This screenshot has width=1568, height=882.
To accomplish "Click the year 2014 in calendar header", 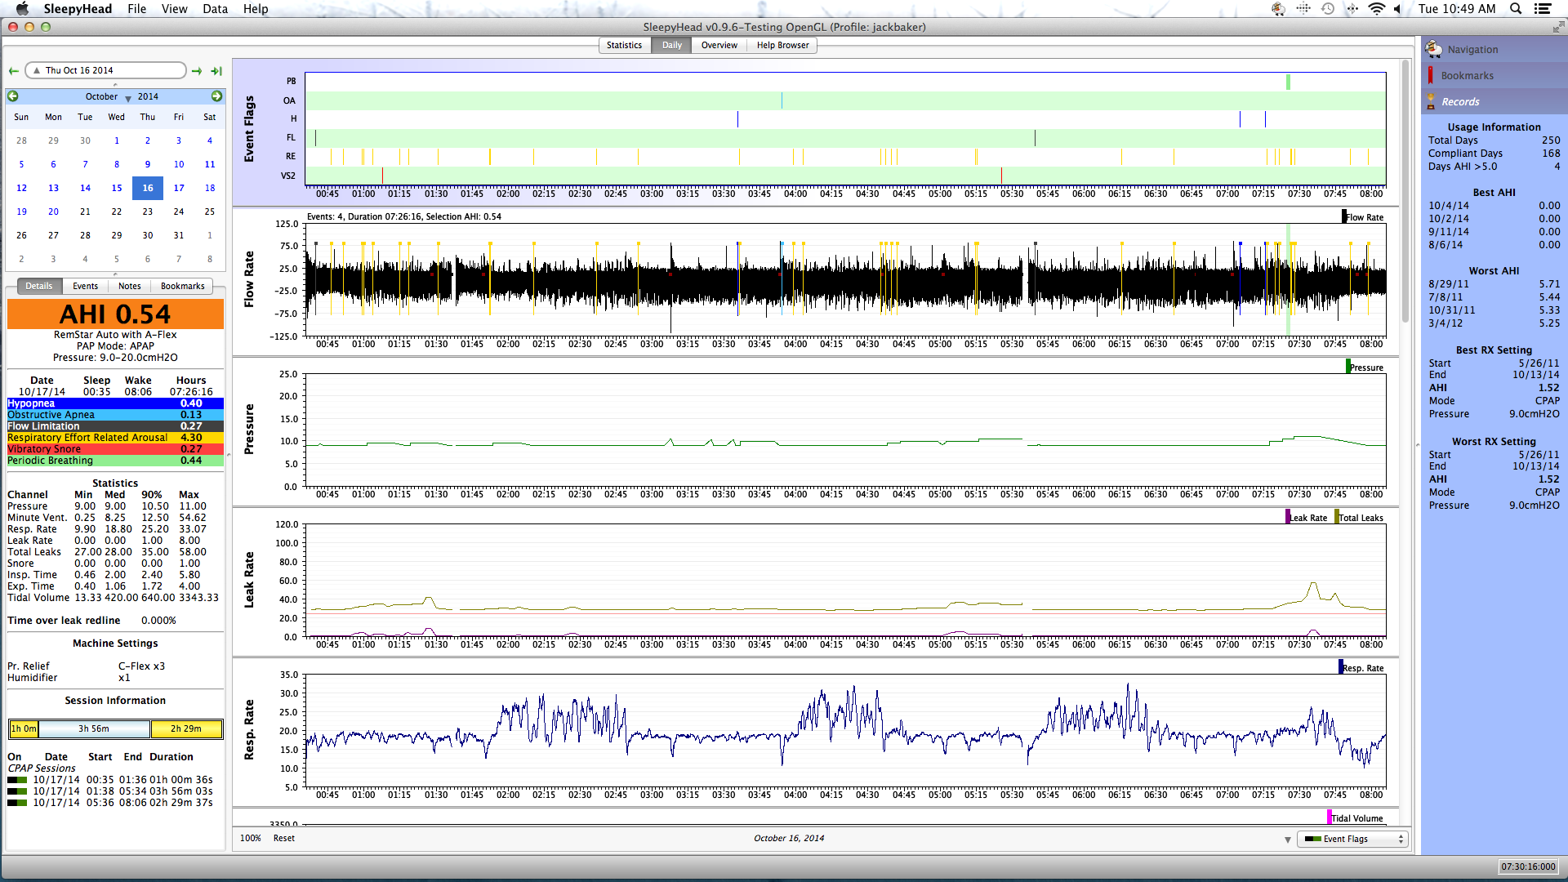I will [x=148, y=96].
